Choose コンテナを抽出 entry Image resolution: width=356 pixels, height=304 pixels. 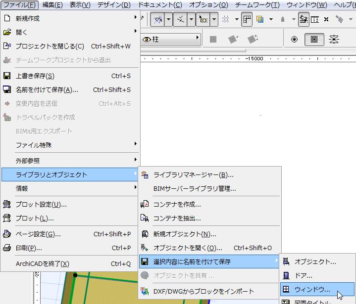tap(209, 218)
